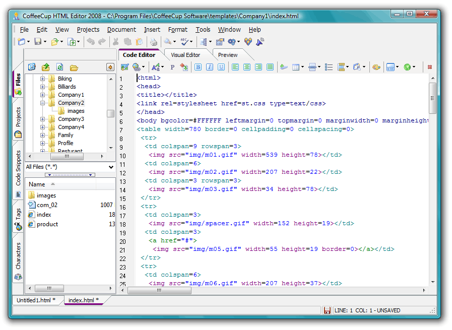Open the Insert Table dropdown arrow
This screenshot has height=330, width=452.
click(x=302, y=67)
